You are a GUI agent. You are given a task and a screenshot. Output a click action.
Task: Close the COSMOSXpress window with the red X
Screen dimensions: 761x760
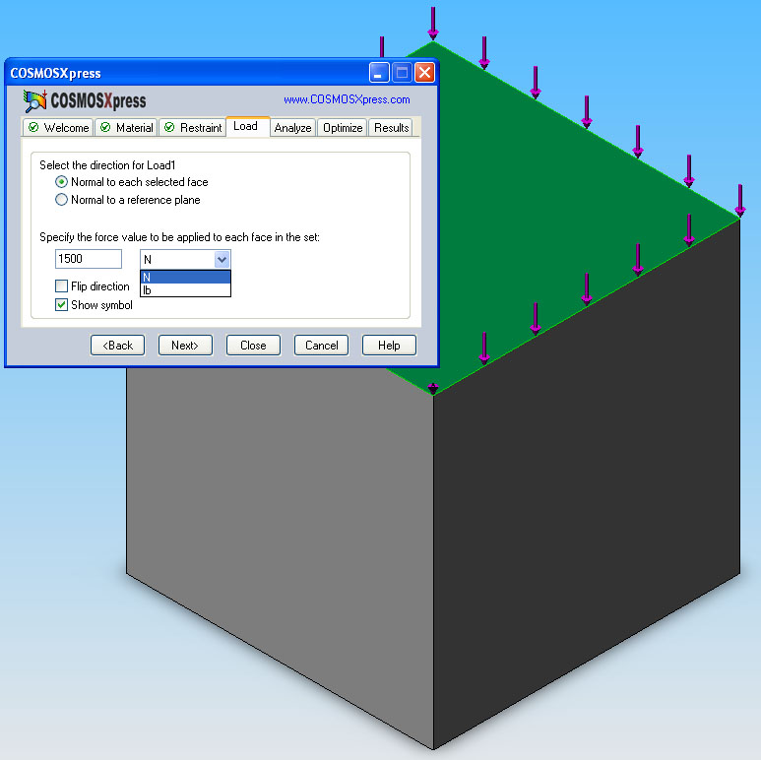tap(424, 73)
